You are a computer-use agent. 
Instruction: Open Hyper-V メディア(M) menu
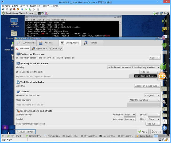24,6
